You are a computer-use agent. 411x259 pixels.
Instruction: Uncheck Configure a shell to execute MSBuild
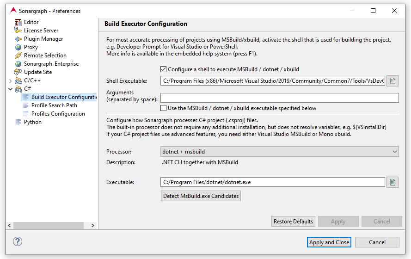[x=163, y=69]
